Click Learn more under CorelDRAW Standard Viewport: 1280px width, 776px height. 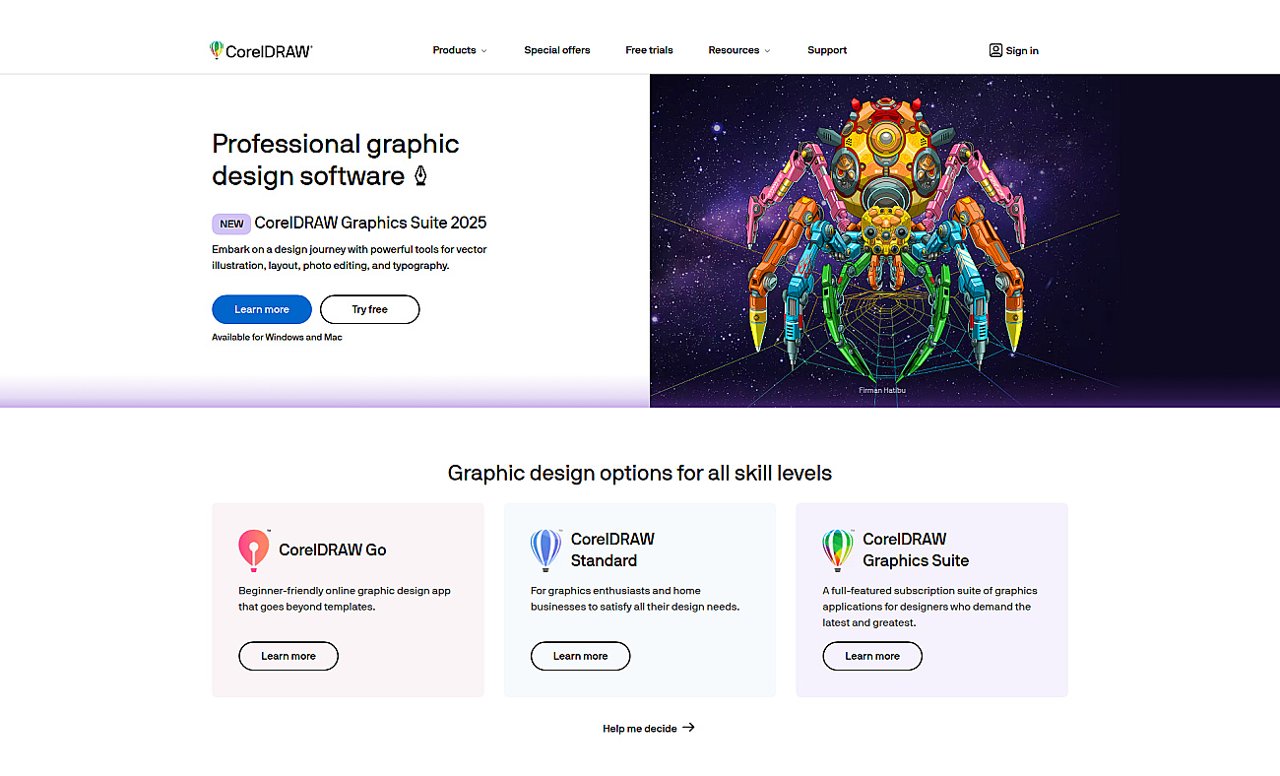pyautogui.click(x=581, y=656)
